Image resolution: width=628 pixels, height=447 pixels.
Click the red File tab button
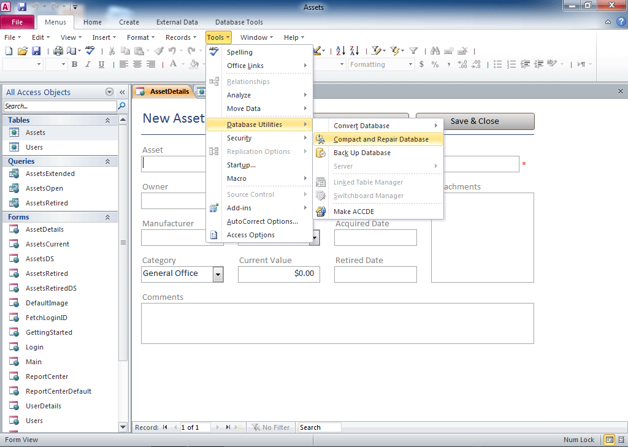[17, 22]
